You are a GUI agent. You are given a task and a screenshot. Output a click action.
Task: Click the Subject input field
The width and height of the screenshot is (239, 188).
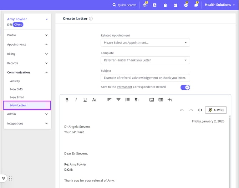(145, 78)
